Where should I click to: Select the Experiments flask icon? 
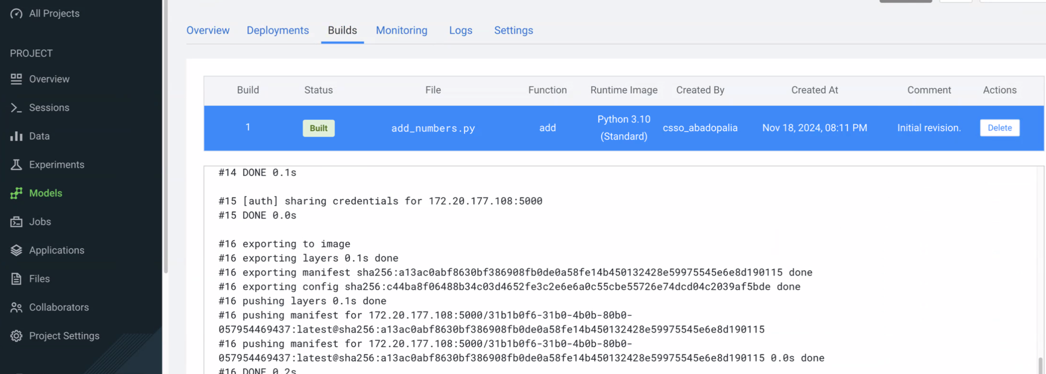pos(16,165)
